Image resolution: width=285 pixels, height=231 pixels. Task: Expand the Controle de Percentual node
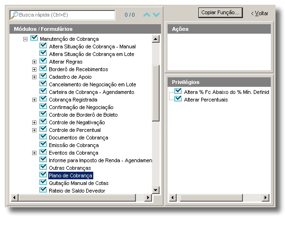tap(34, 130)
